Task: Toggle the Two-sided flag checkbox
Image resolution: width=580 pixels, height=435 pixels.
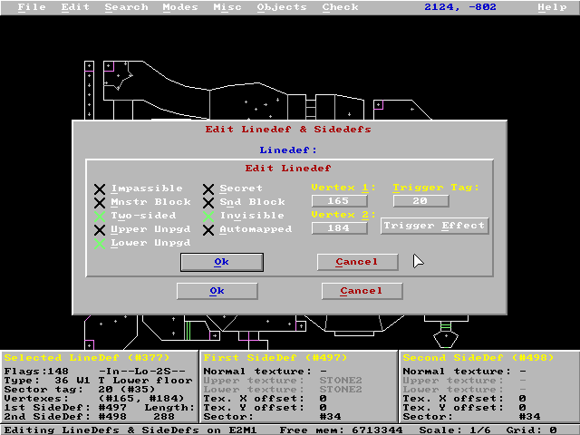Action: [x=100, y=217]
